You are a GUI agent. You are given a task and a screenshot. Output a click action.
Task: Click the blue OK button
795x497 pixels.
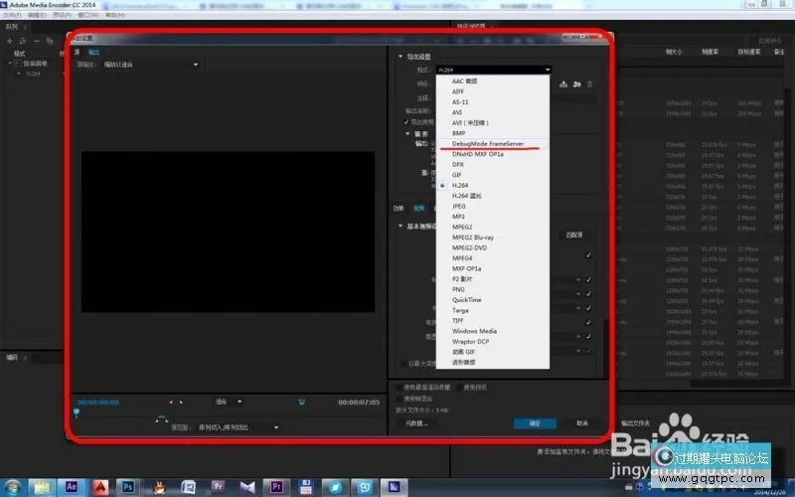pos(535,422)
